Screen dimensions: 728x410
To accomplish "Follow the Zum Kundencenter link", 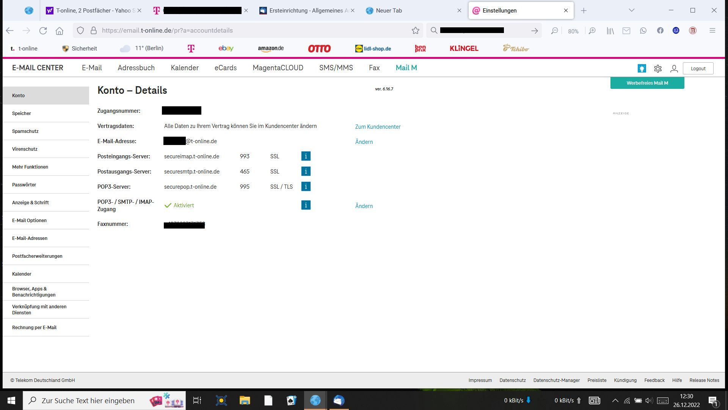I will (x=378, y=127).
